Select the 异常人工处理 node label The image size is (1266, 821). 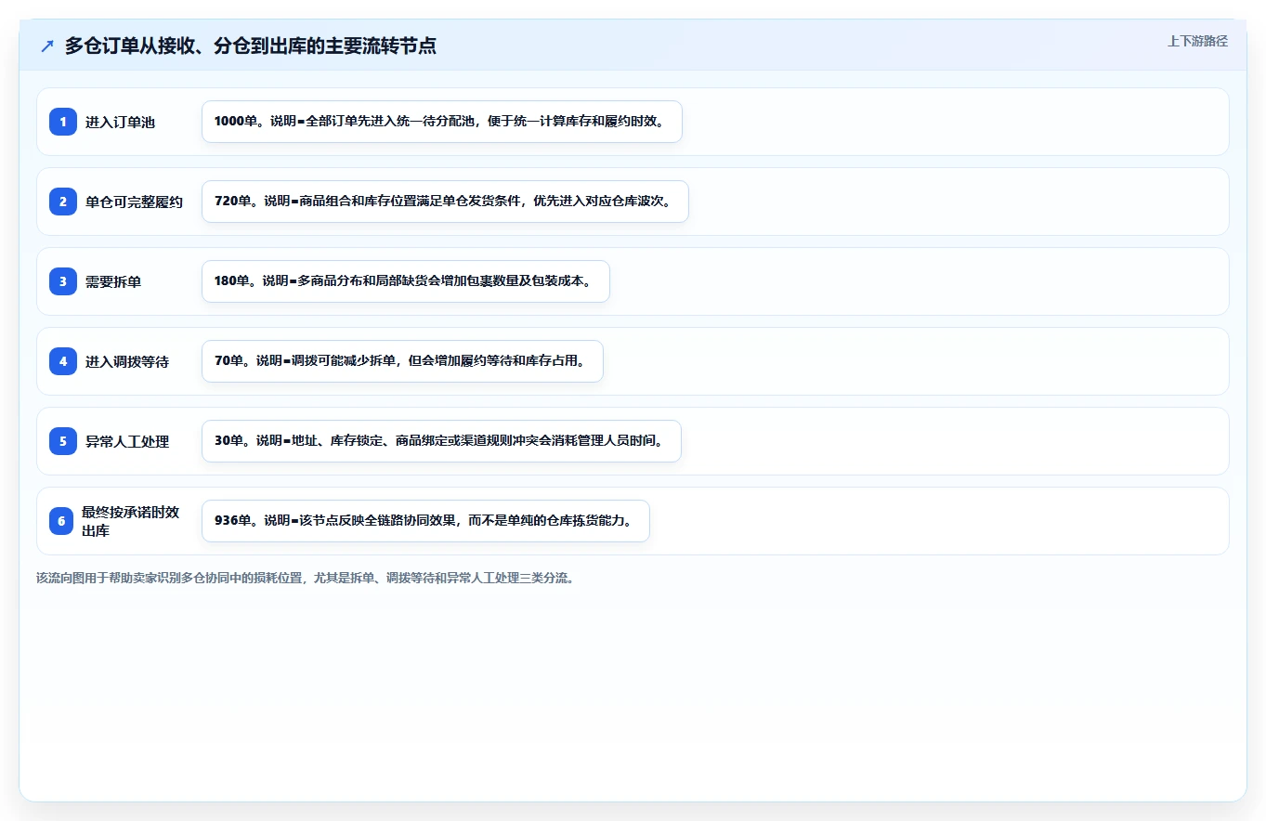[127, 441]
